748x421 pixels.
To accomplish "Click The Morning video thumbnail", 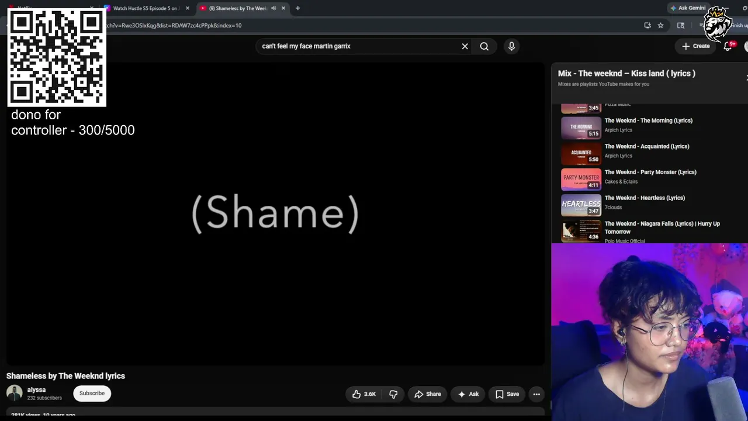I will tap(581, 127).
